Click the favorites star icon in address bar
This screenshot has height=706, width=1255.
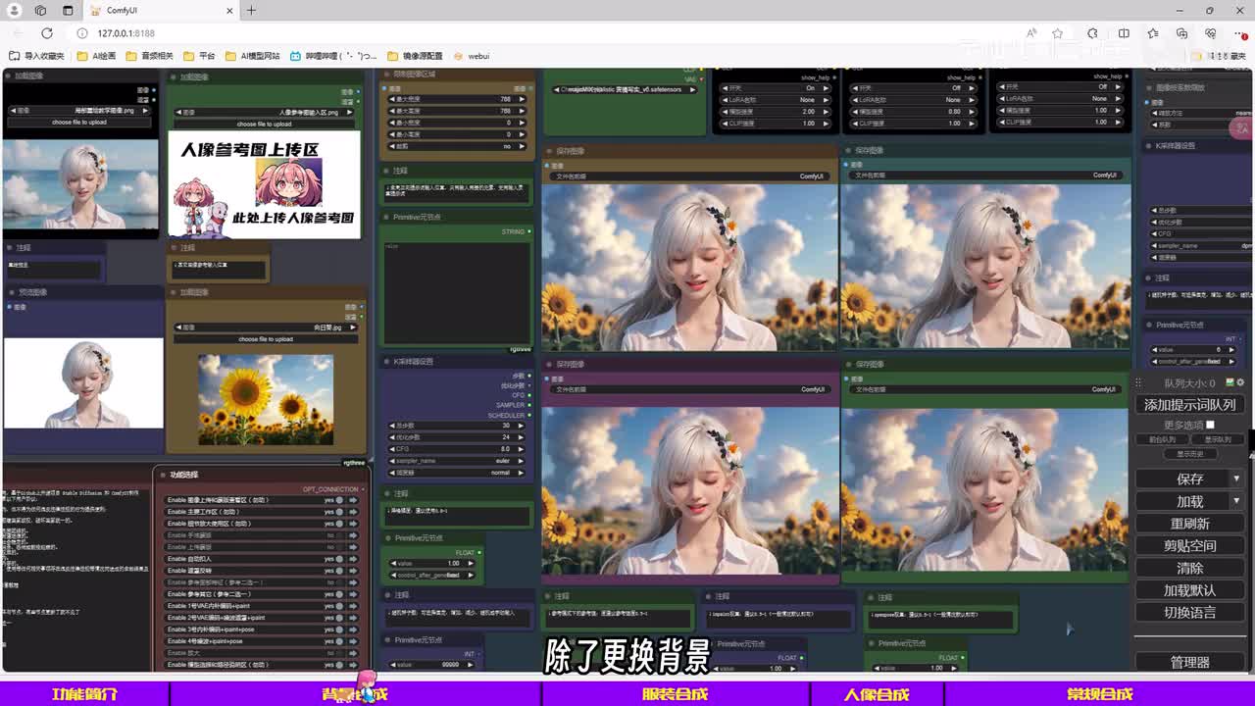pos(1057,33)
